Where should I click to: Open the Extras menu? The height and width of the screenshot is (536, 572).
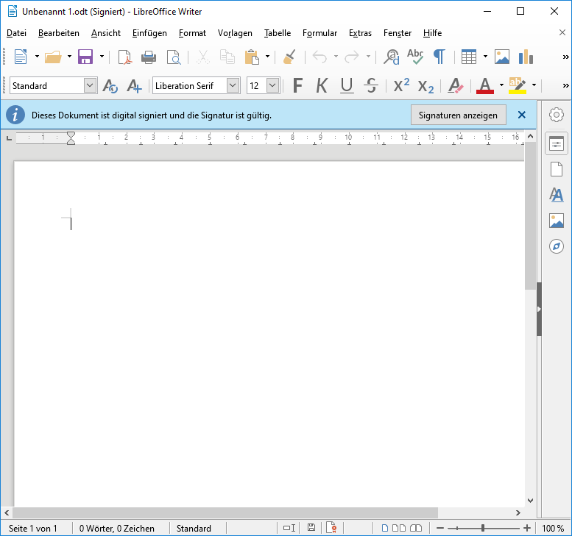point(360,33)
